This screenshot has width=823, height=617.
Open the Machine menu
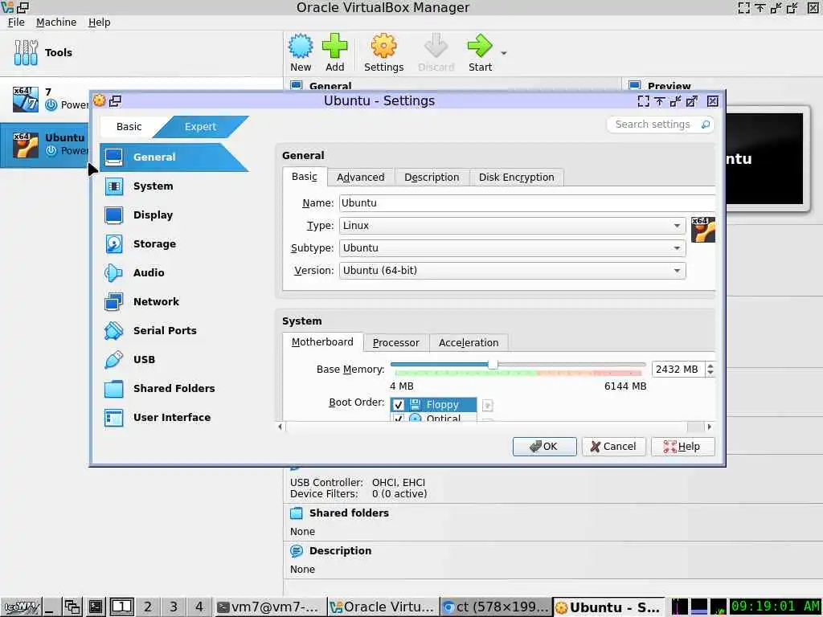(x=56, y=22)
